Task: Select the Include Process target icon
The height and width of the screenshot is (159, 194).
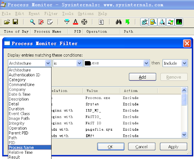Action: click(x=84, y=22)
